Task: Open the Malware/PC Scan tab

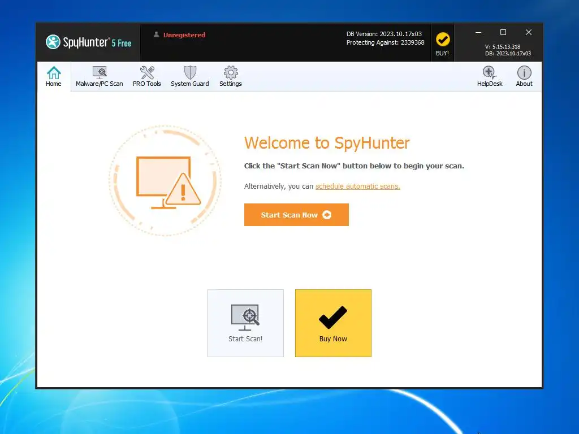Action: click(x=100, y=76)
